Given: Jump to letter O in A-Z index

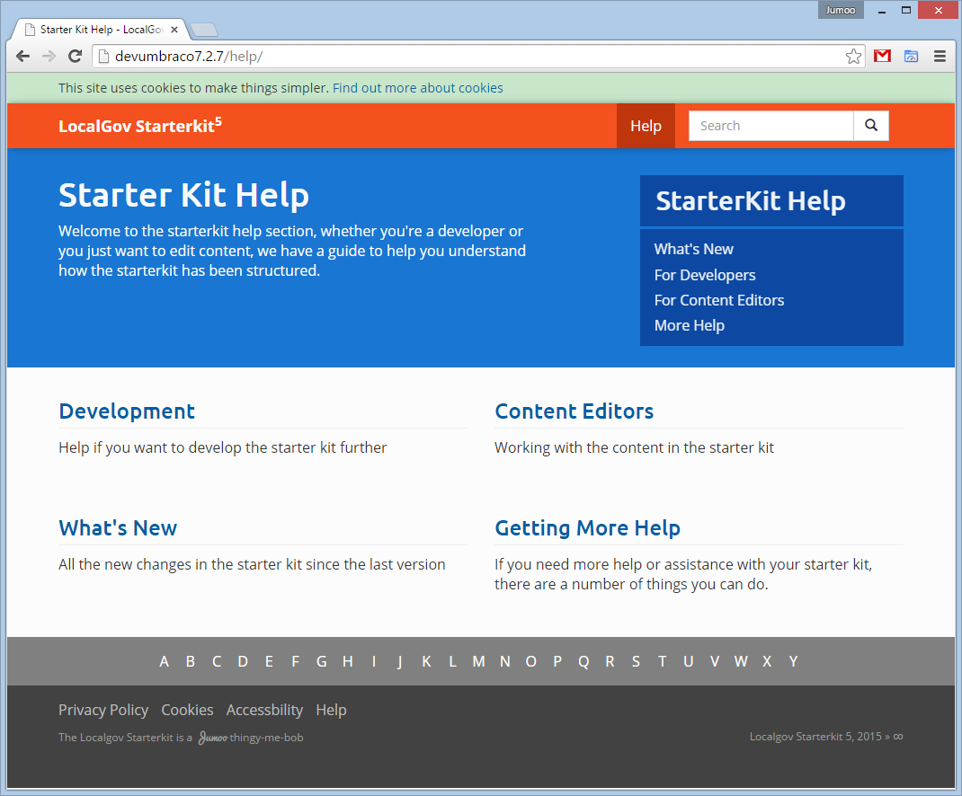Looking at the screenshot, I should (531, 662).
